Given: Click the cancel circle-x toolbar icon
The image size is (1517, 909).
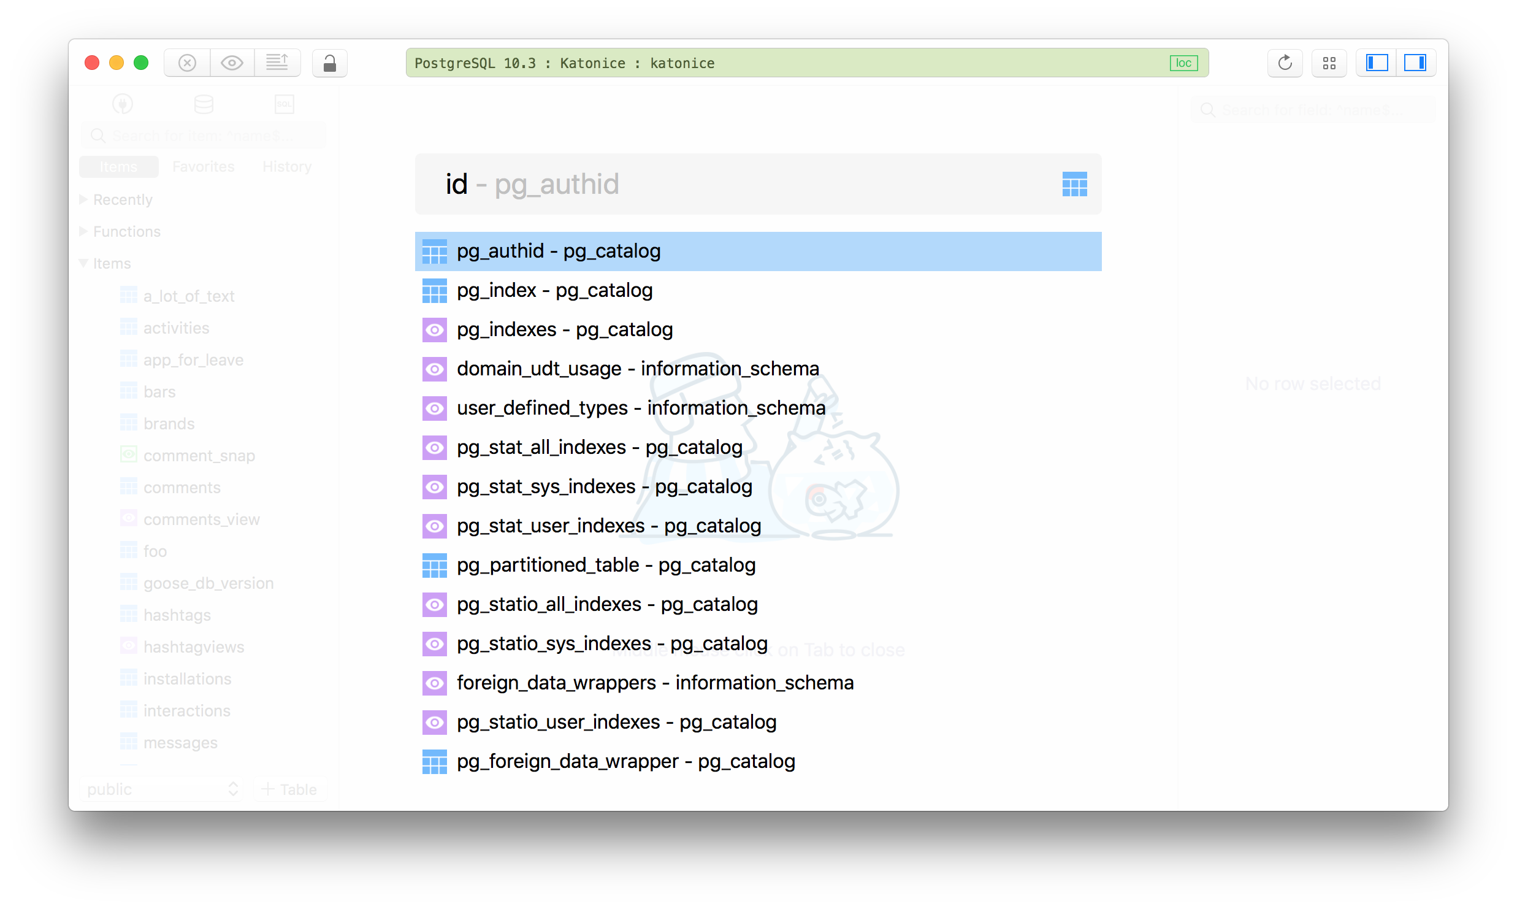Looking at the screenshot, I should coord(187,63).
